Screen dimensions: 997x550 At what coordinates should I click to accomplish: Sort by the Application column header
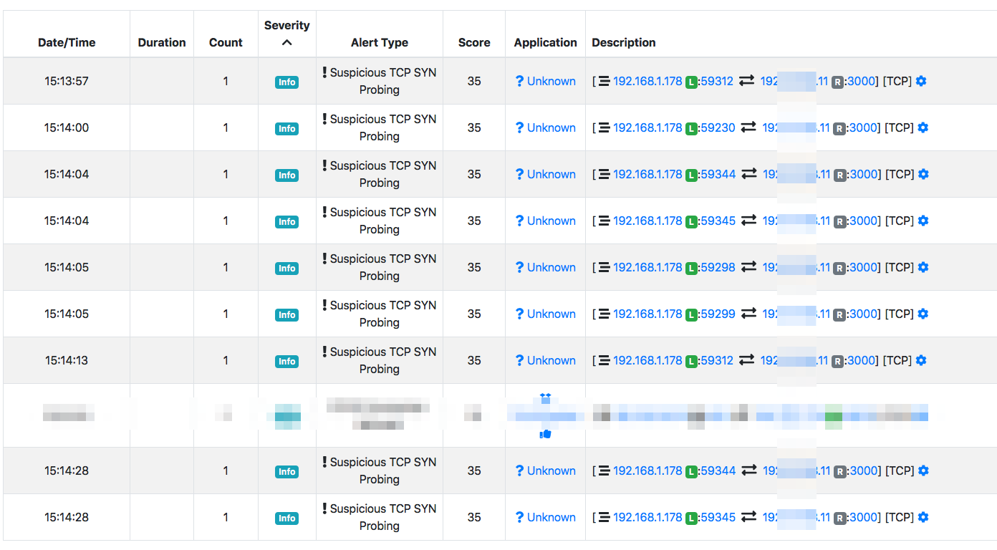[x=545, y=42]
